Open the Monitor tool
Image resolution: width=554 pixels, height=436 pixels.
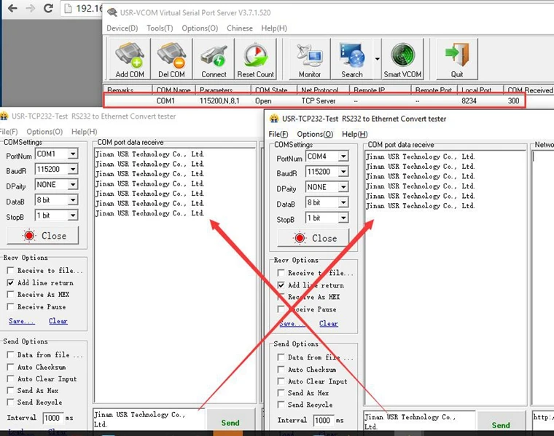pyautogui.click(x=310, y=59)
